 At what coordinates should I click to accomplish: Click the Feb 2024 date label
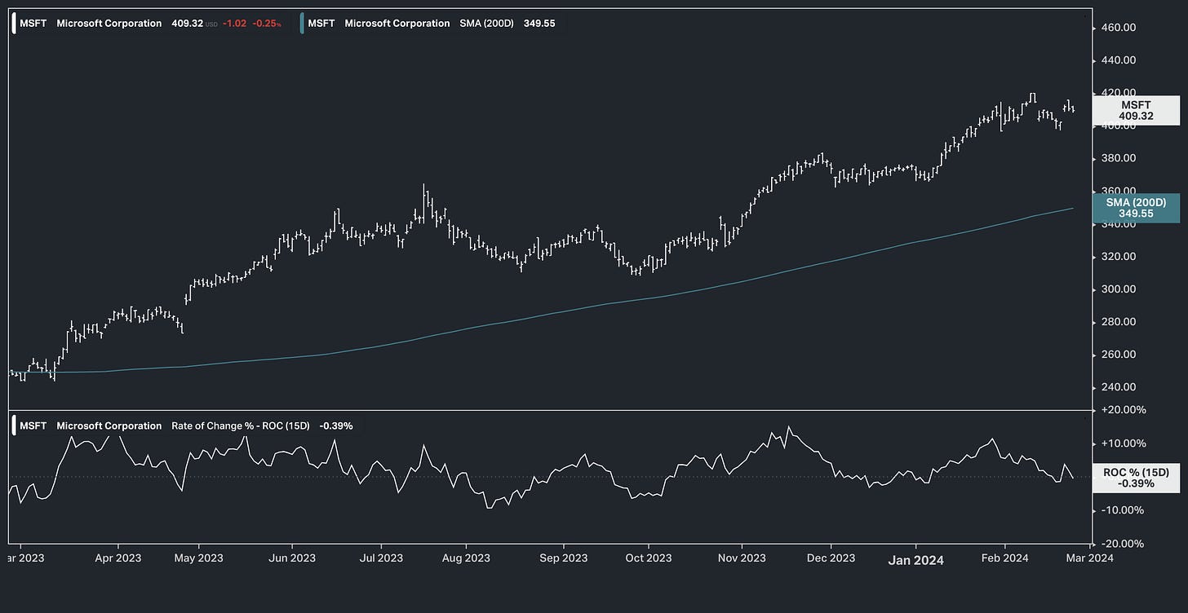tap(1004, 558)
